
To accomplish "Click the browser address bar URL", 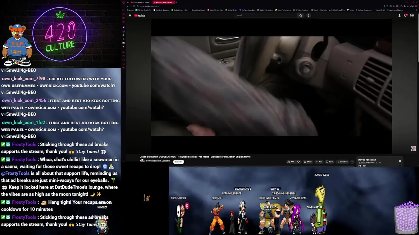I will (x=149, y=6).
